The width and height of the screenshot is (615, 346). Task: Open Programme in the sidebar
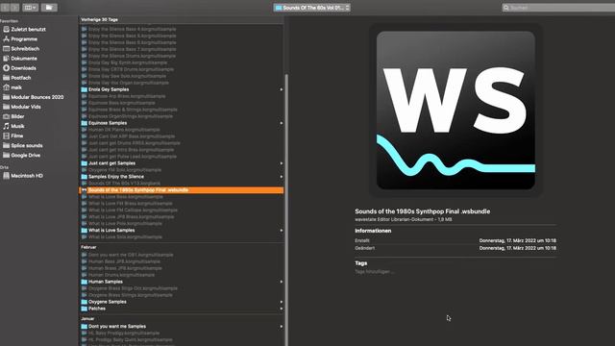pyautogui.click(x=20, y=39)
